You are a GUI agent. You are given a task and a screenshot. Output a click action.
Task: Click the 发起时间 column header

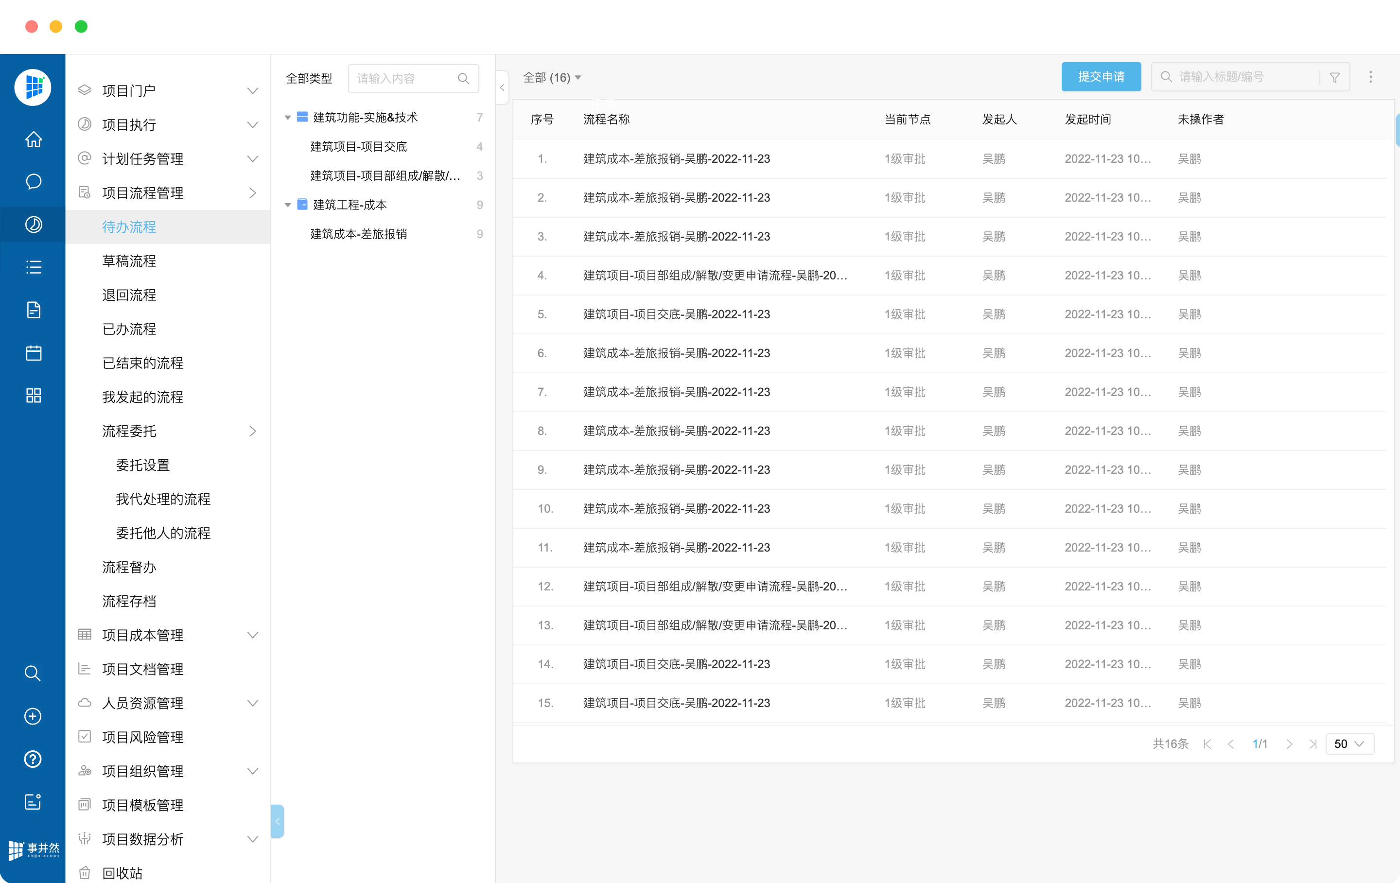point(1087,119)
